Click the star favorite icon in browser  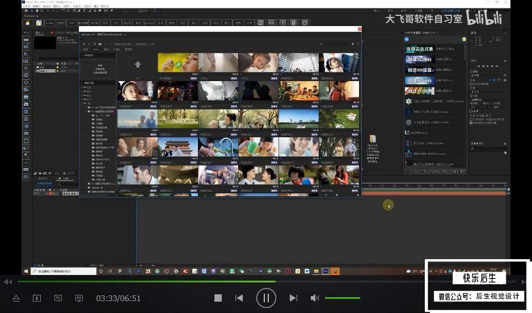pyautogui.click(x=353, y=44)
